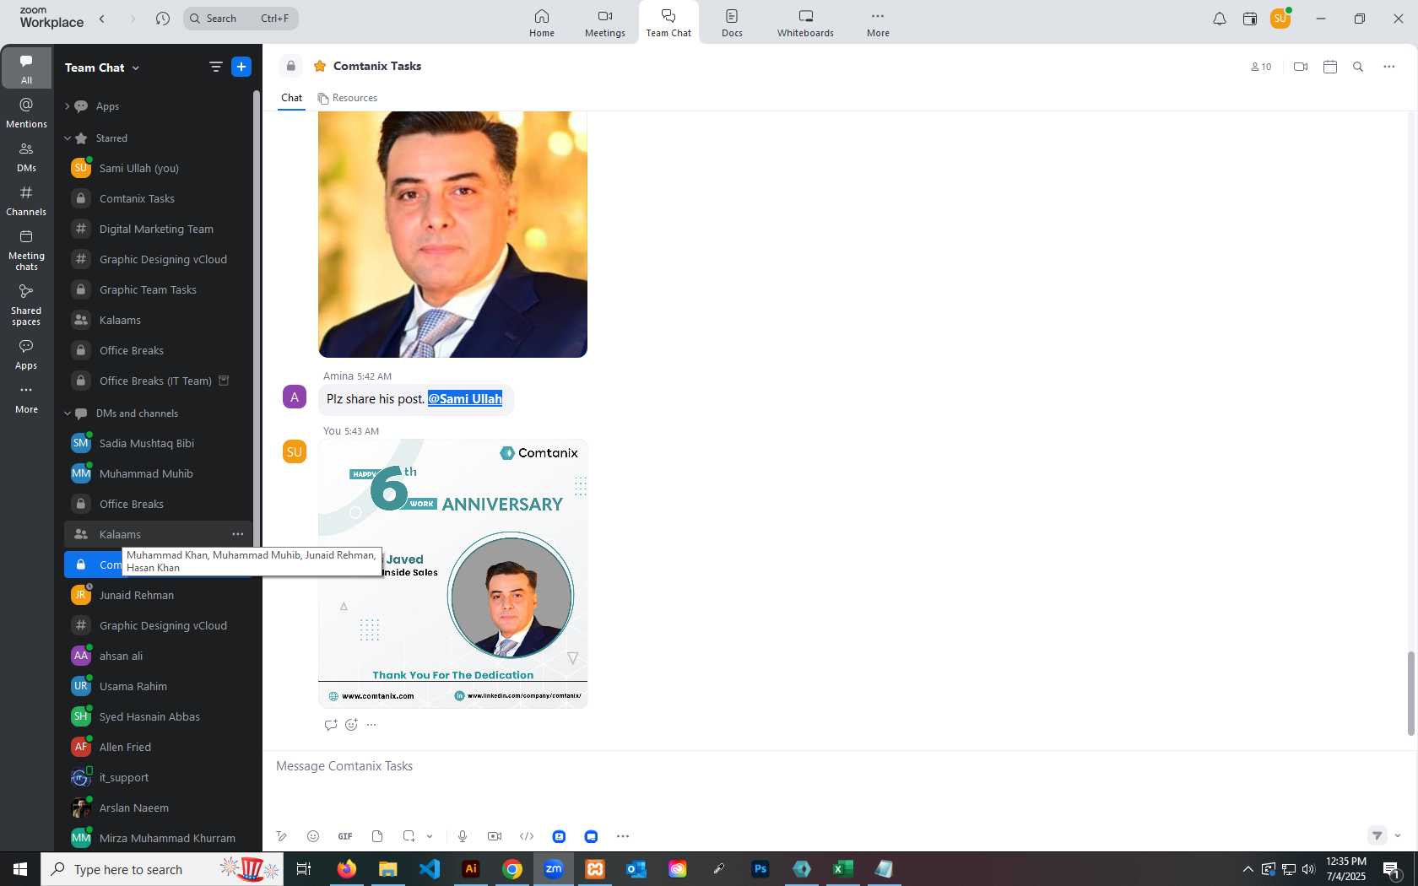The height and width of the screenshot is (886, 1418).
Task: Open more actions for the anniversary message
Action: [x=371, y=725]
